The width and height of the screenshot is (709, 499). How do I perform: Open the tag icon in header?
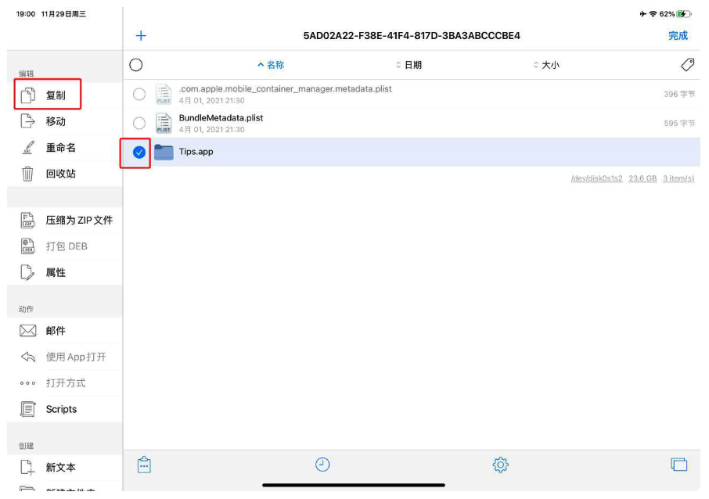(687, 65)
